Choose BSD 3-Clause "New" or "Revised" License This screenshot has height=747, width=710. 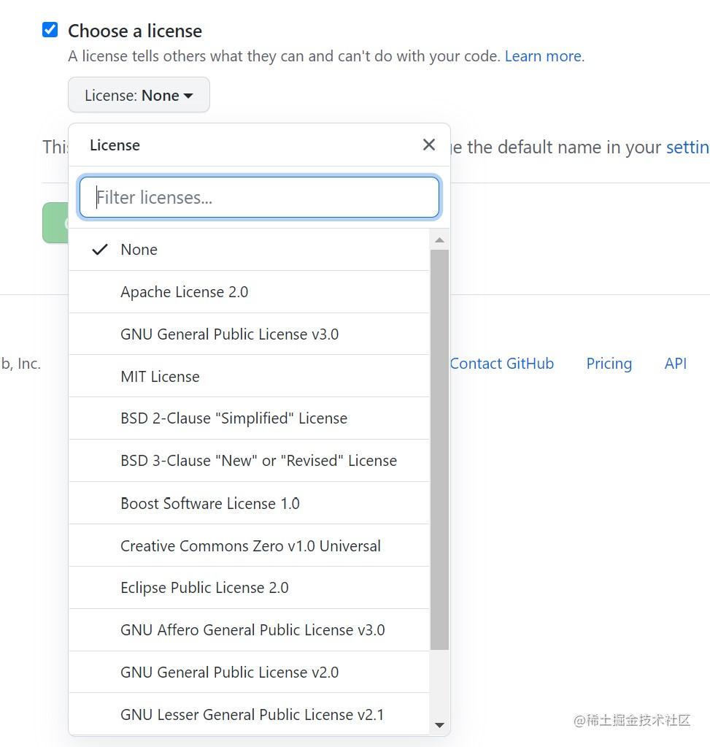(258, 461)
